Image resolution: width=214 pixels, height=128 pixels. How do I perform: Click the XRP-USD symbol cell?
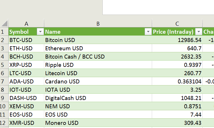[x=26, y=65]
